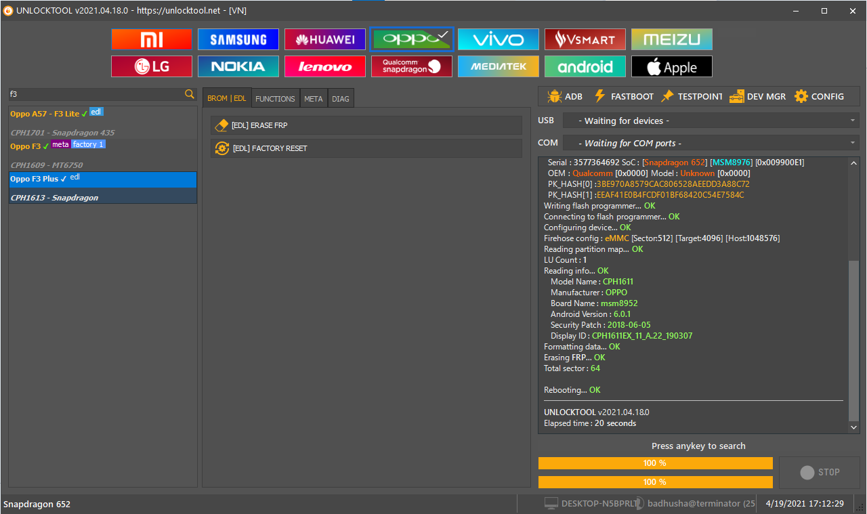Viewport: 867px width, 514px height.
Task: Select the Nokia brand tile
Action: click(238, 66)
